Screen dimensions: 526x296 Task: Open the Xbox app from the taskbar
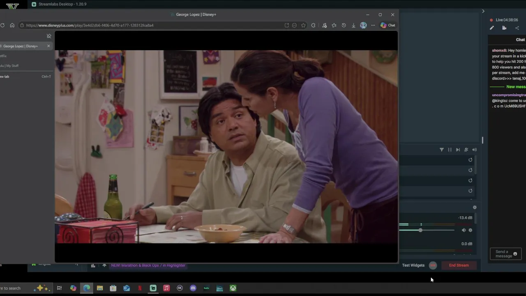tap(233, 288)
